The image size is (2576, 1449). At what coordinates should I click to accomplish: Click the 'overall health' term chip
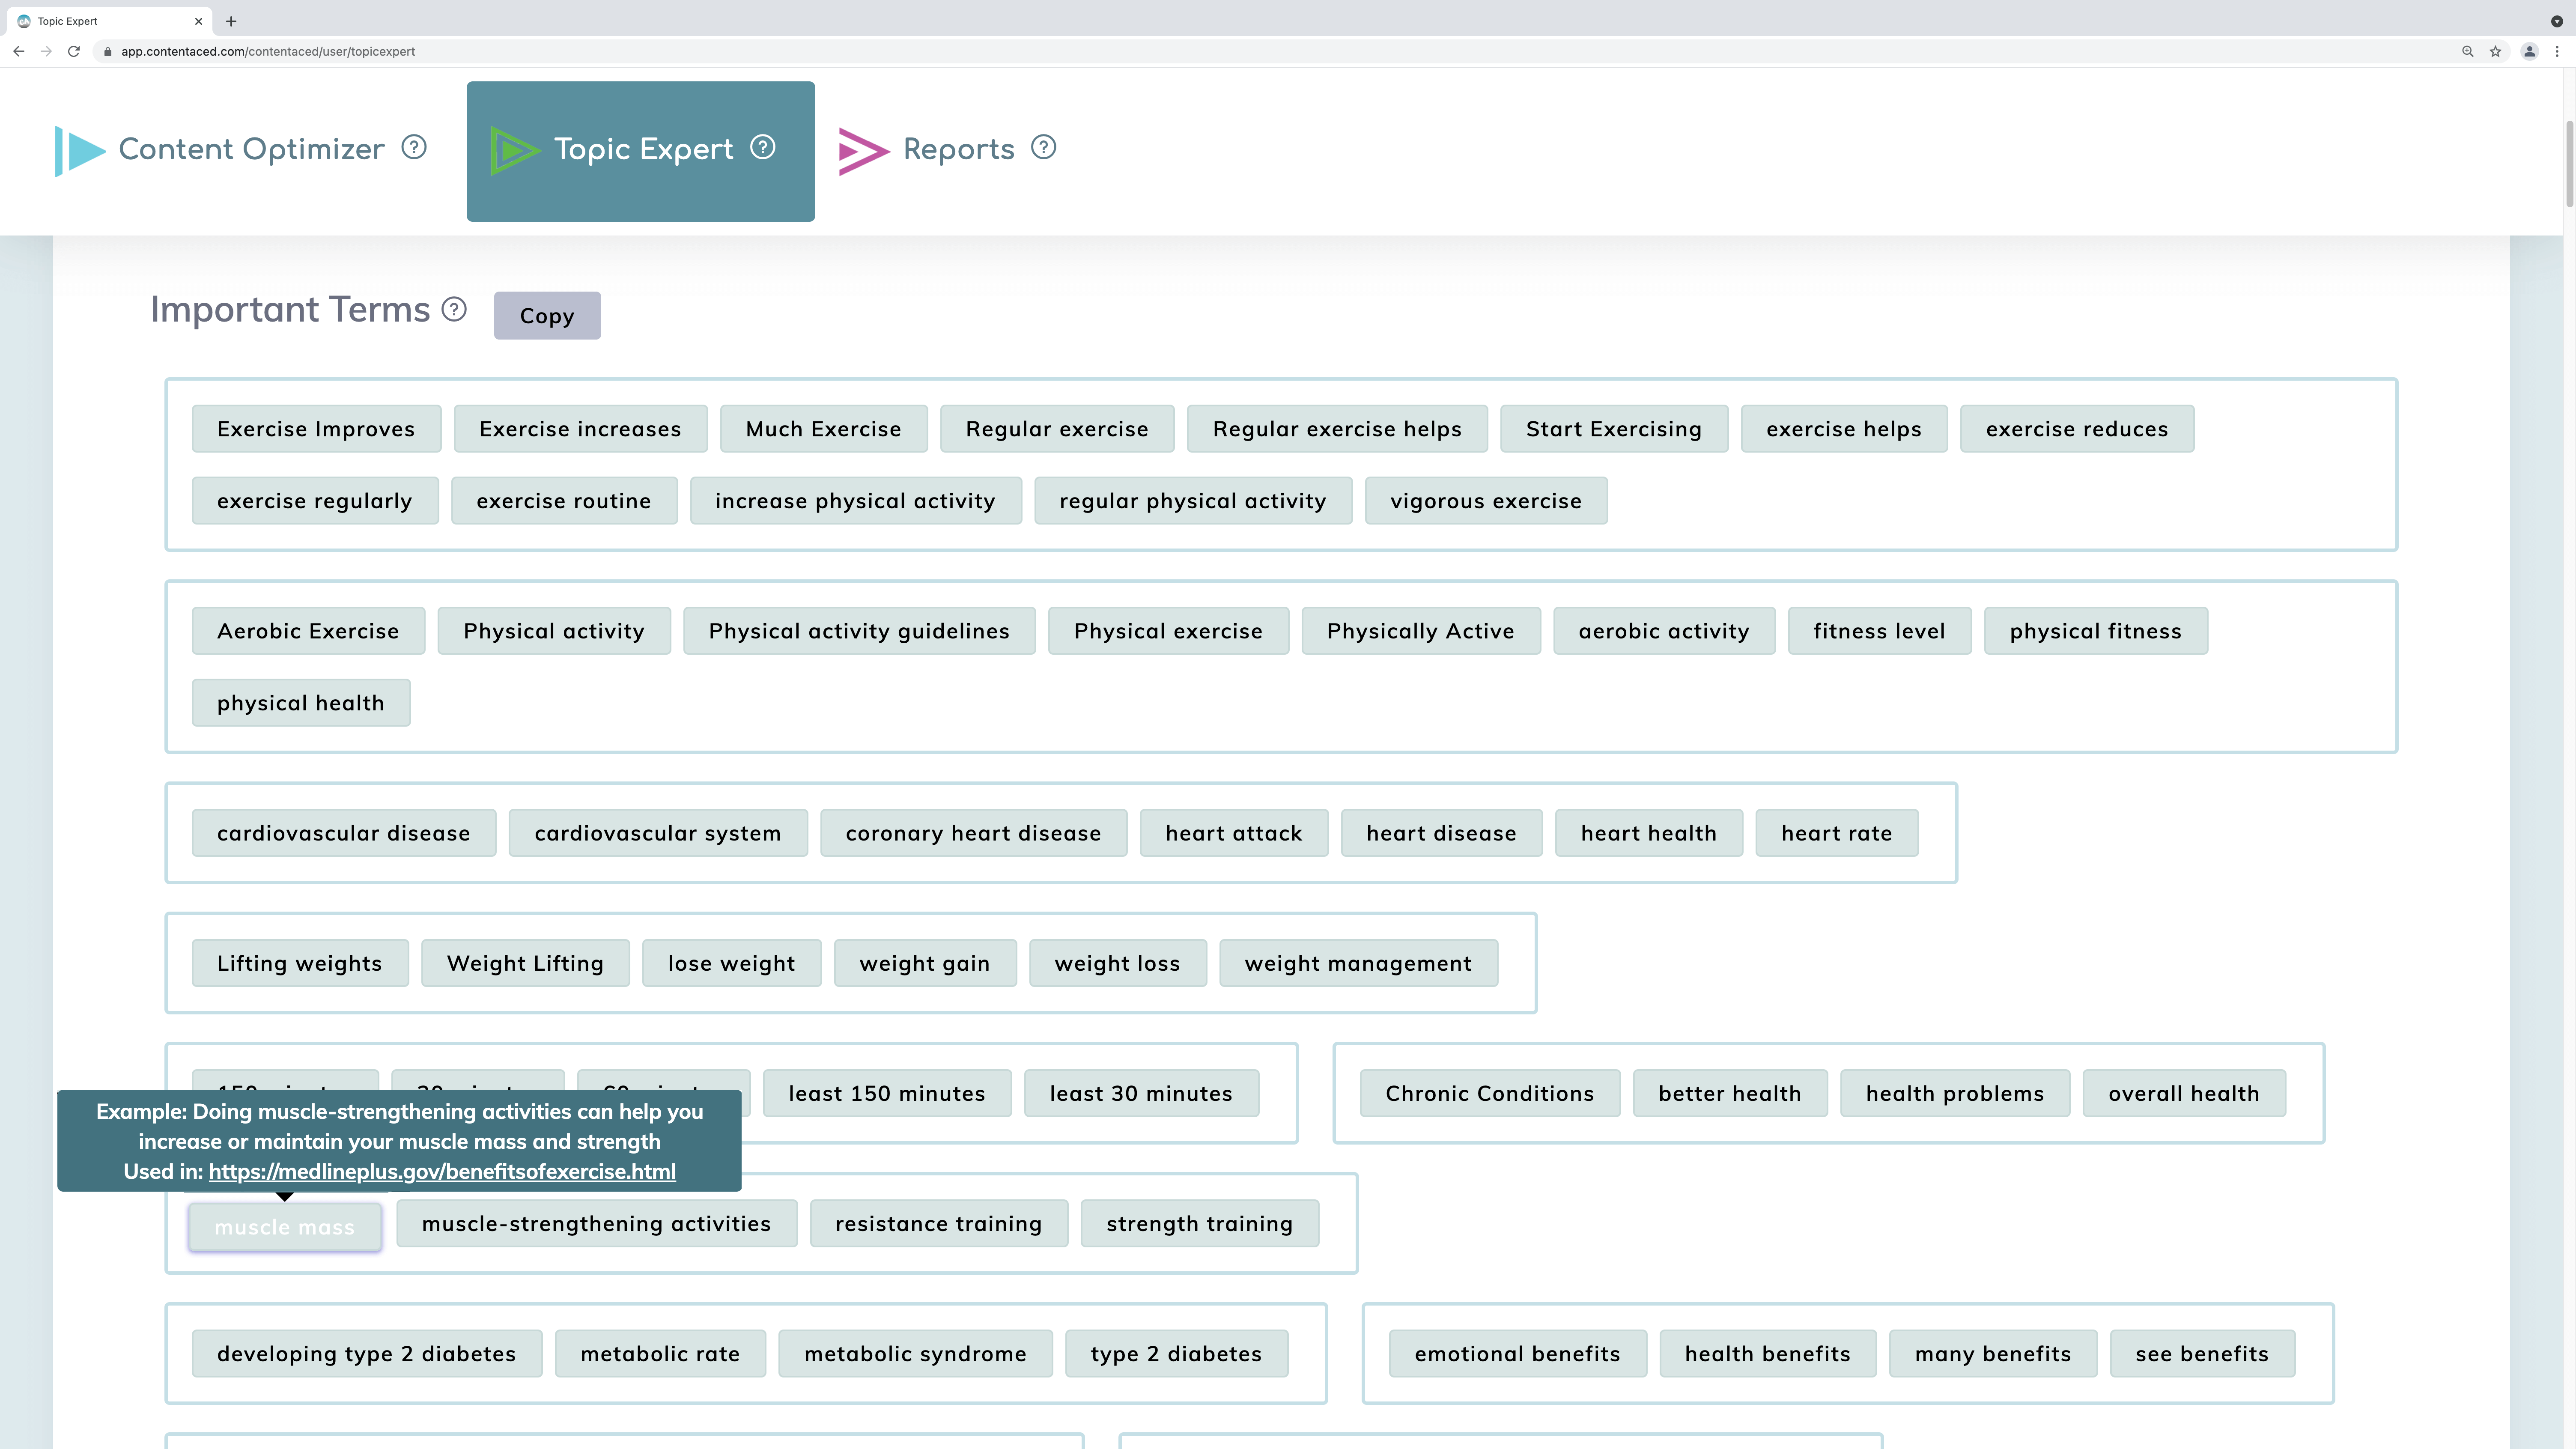(x=2184, y=1093)
